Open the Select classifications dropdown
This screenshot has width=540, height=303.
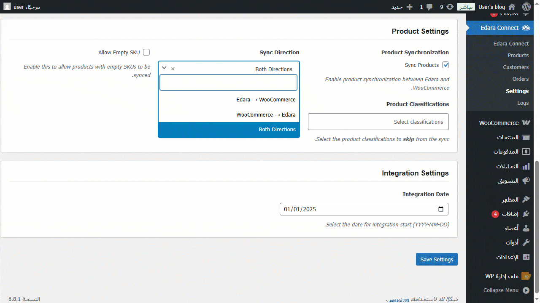click(378, 122)
